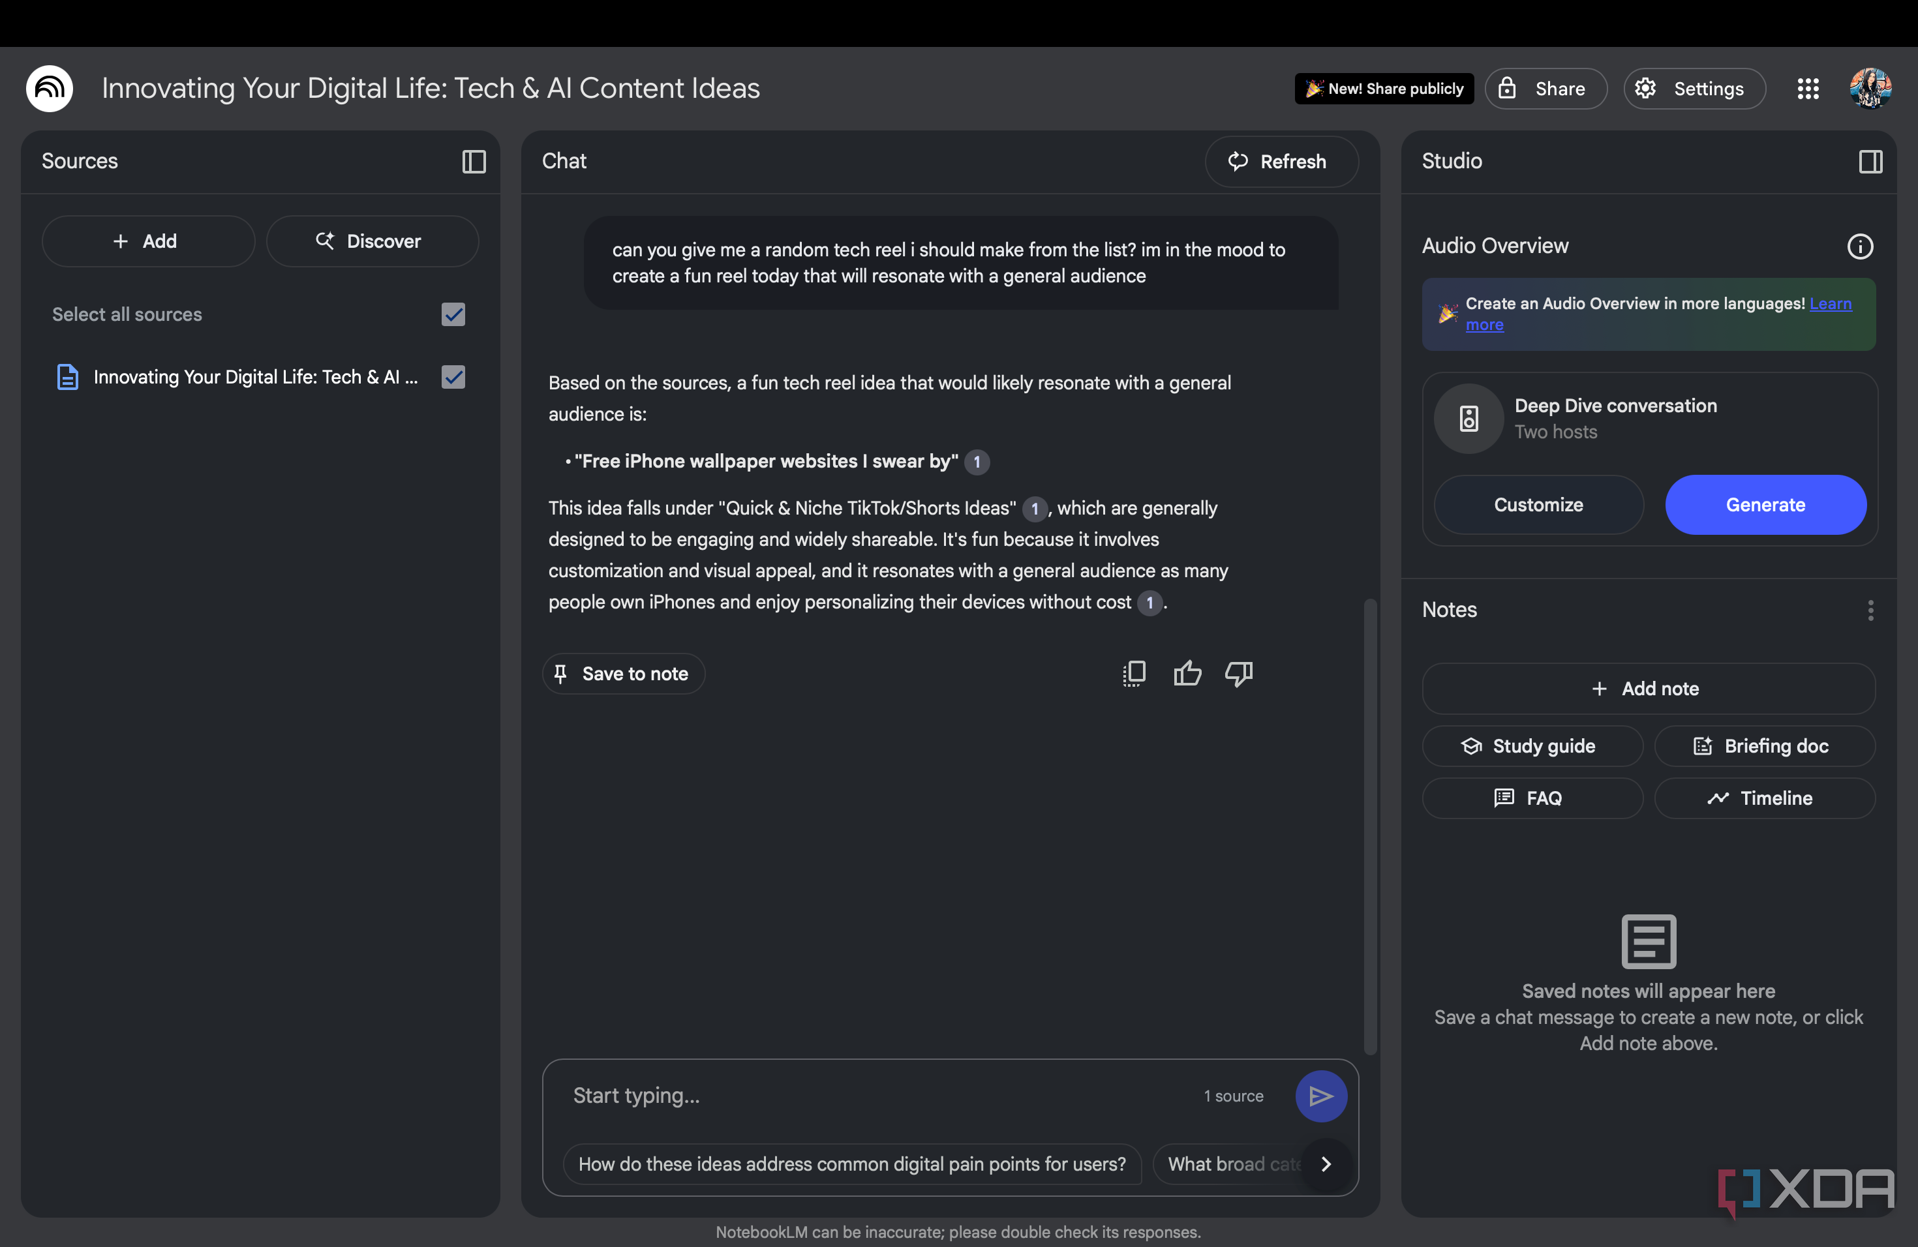Generate an FAQ note
This screenshot has height=1247, width=1918.
[1532, 798]
